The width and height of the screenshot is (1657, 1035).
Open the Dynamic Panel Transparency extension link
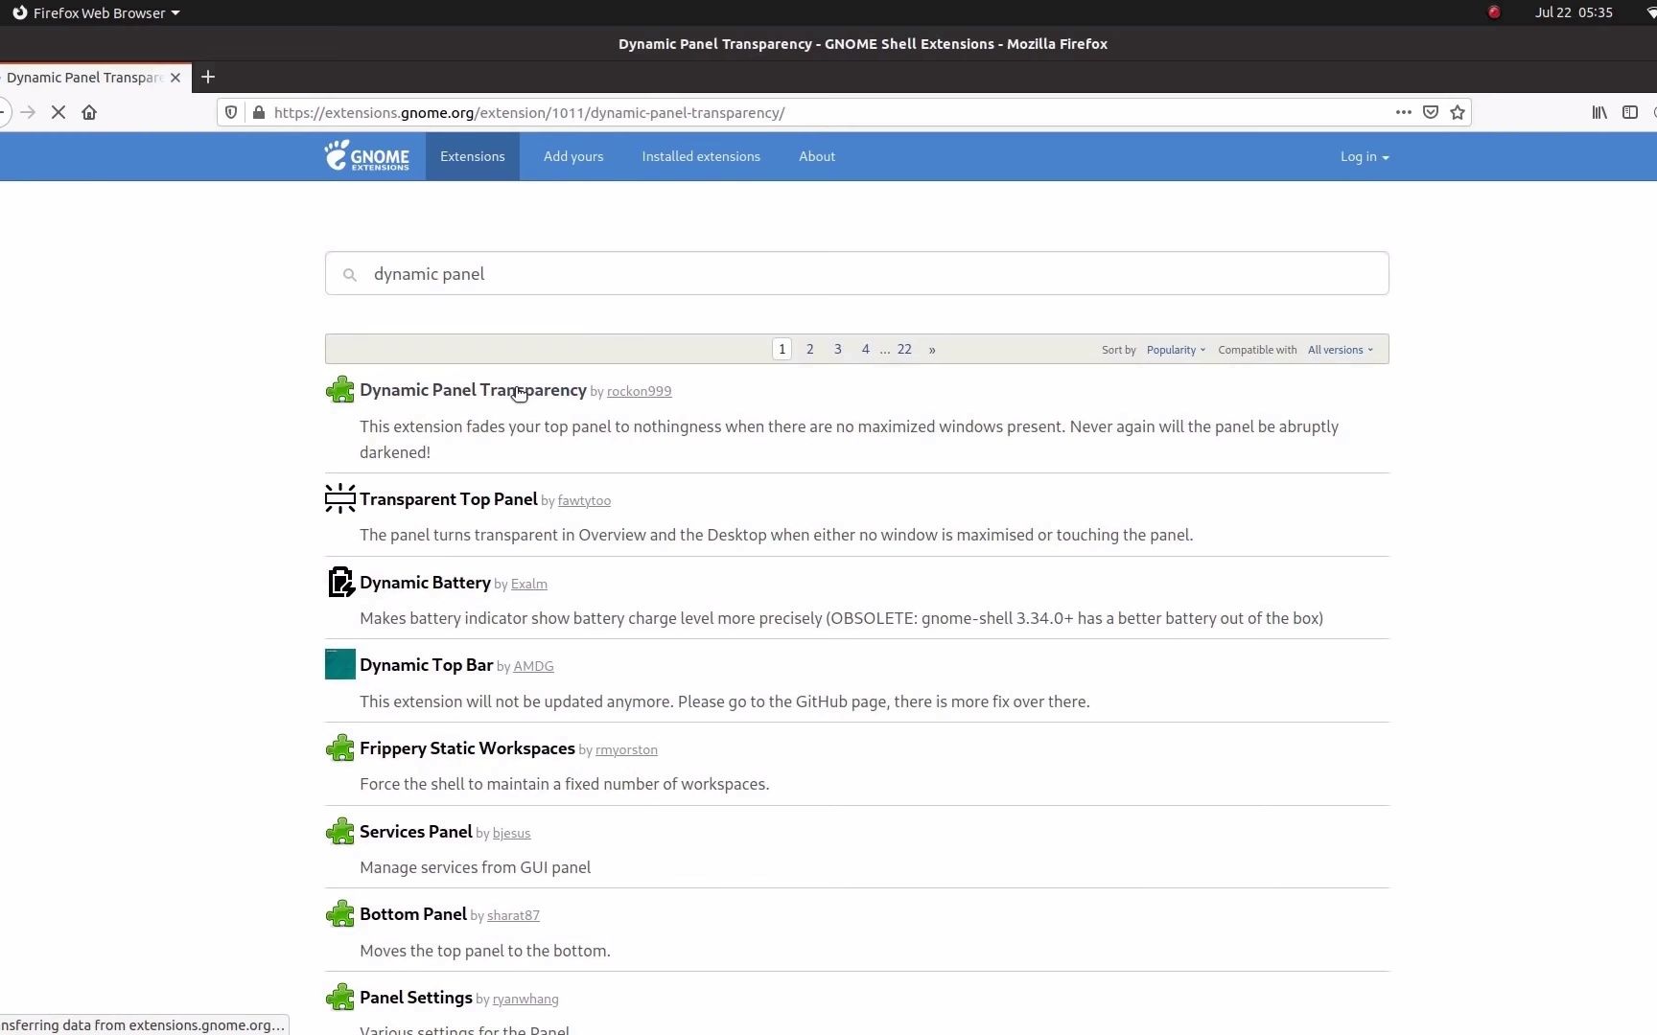pyautogui.click(x=473, y=390)
